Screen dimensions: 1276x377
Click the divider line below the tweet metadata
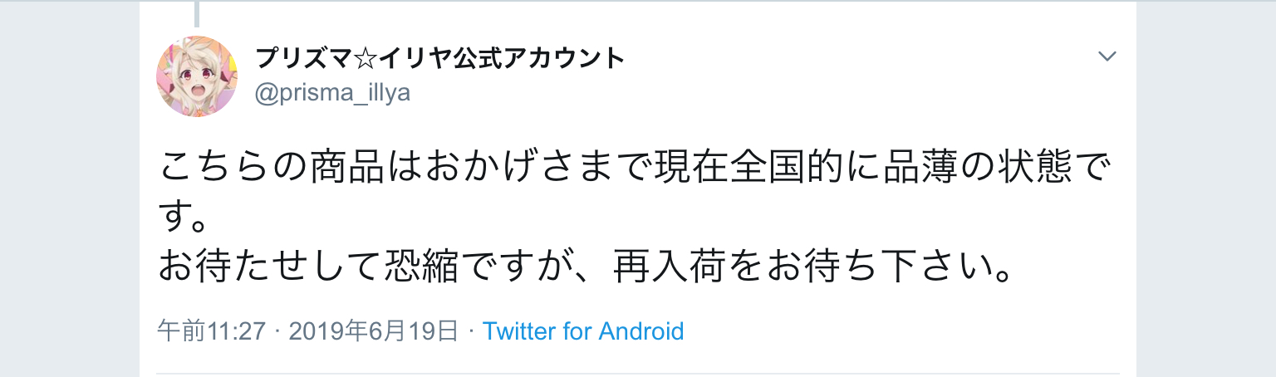638,374
